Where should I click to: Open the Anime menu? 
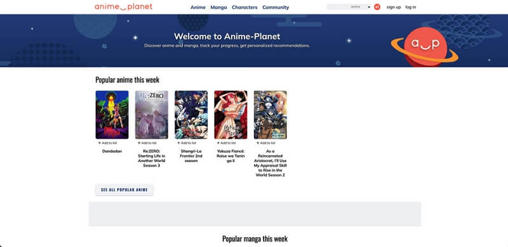pos(198,7)
